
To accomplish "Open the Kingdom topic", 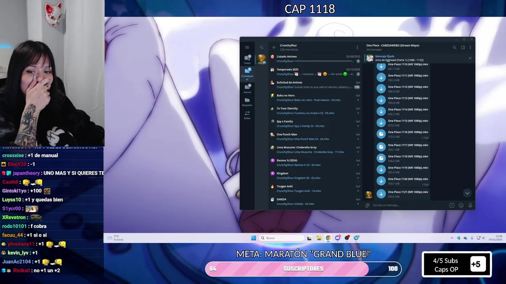I will (x=315, y=176).
